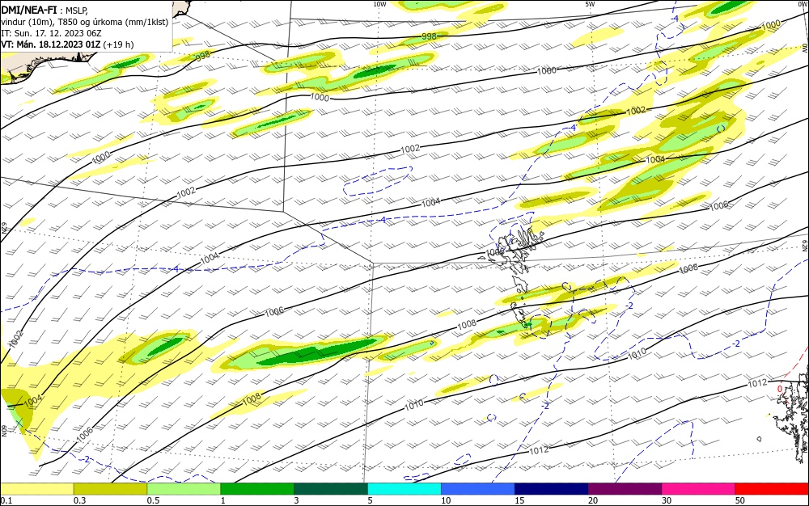
Task: Click the legend value "15"
Action: click(519, 500)
